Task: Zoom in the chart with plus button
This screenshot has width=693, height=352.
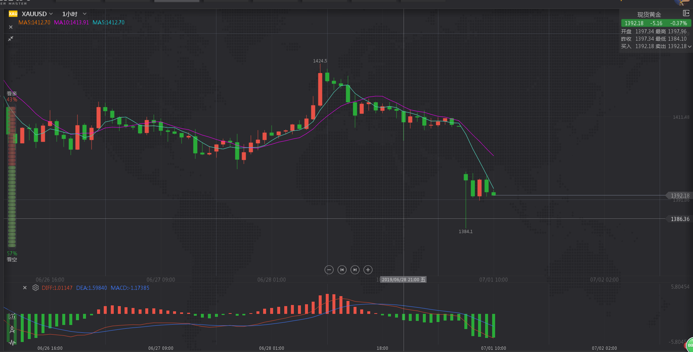Action: [368, 270]
